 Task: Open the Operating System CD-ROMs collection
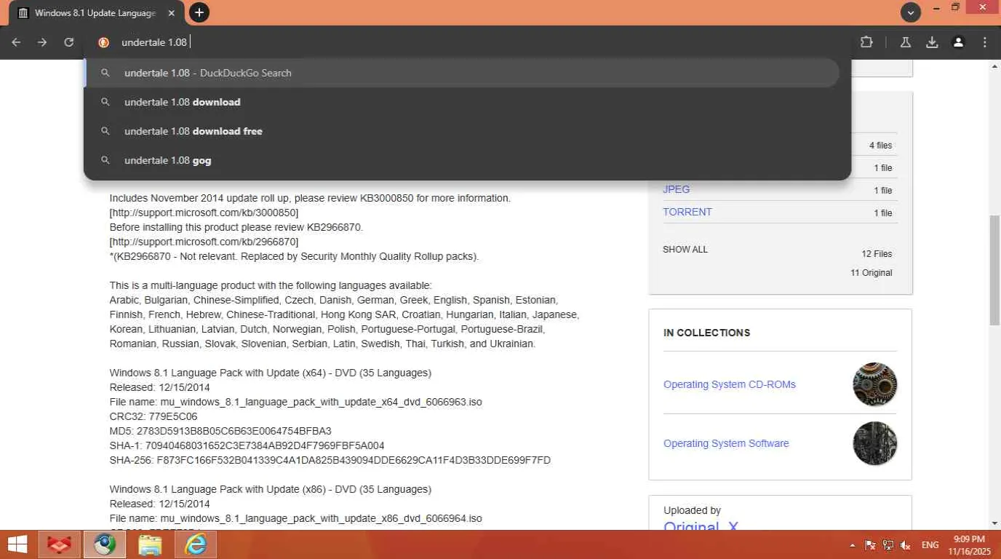pyautogui.click(x=730, y=384)
